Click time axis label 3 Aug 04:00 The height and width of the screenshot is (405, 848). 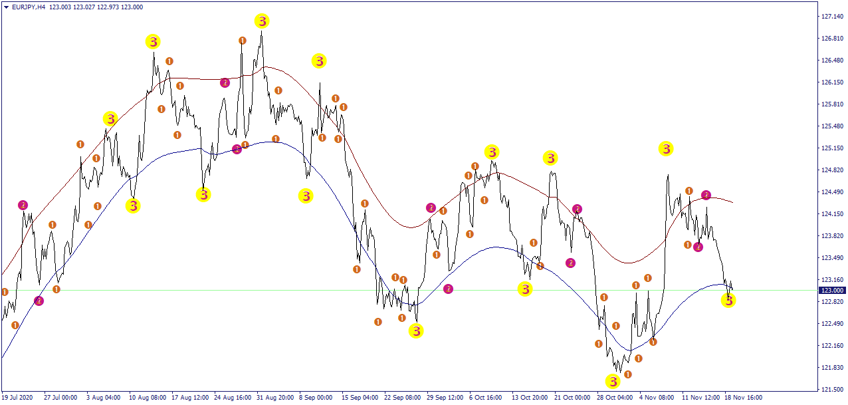pyautogui.click(x=103, y=398)
